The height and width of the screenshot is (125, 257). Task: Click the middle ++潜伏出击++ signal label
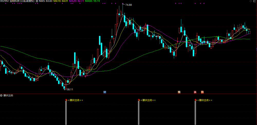(148, 100)
